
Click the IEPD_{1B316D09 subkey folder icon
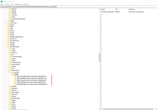16,76
